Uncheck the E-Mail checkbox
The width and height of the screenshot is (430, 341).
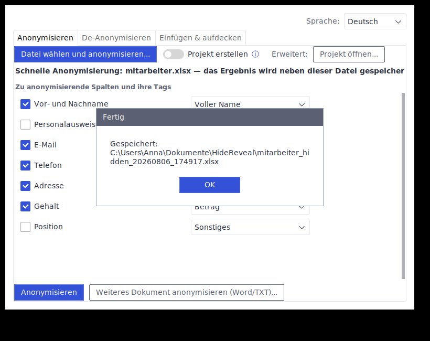point(26,145)
